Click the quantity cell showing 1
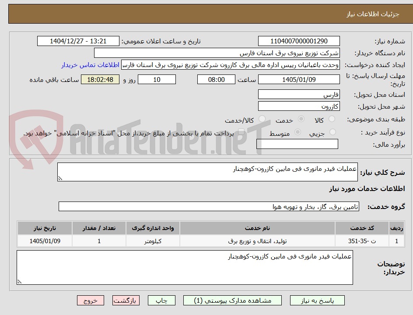This screenshot has height=315, width=413. point(99,241)
